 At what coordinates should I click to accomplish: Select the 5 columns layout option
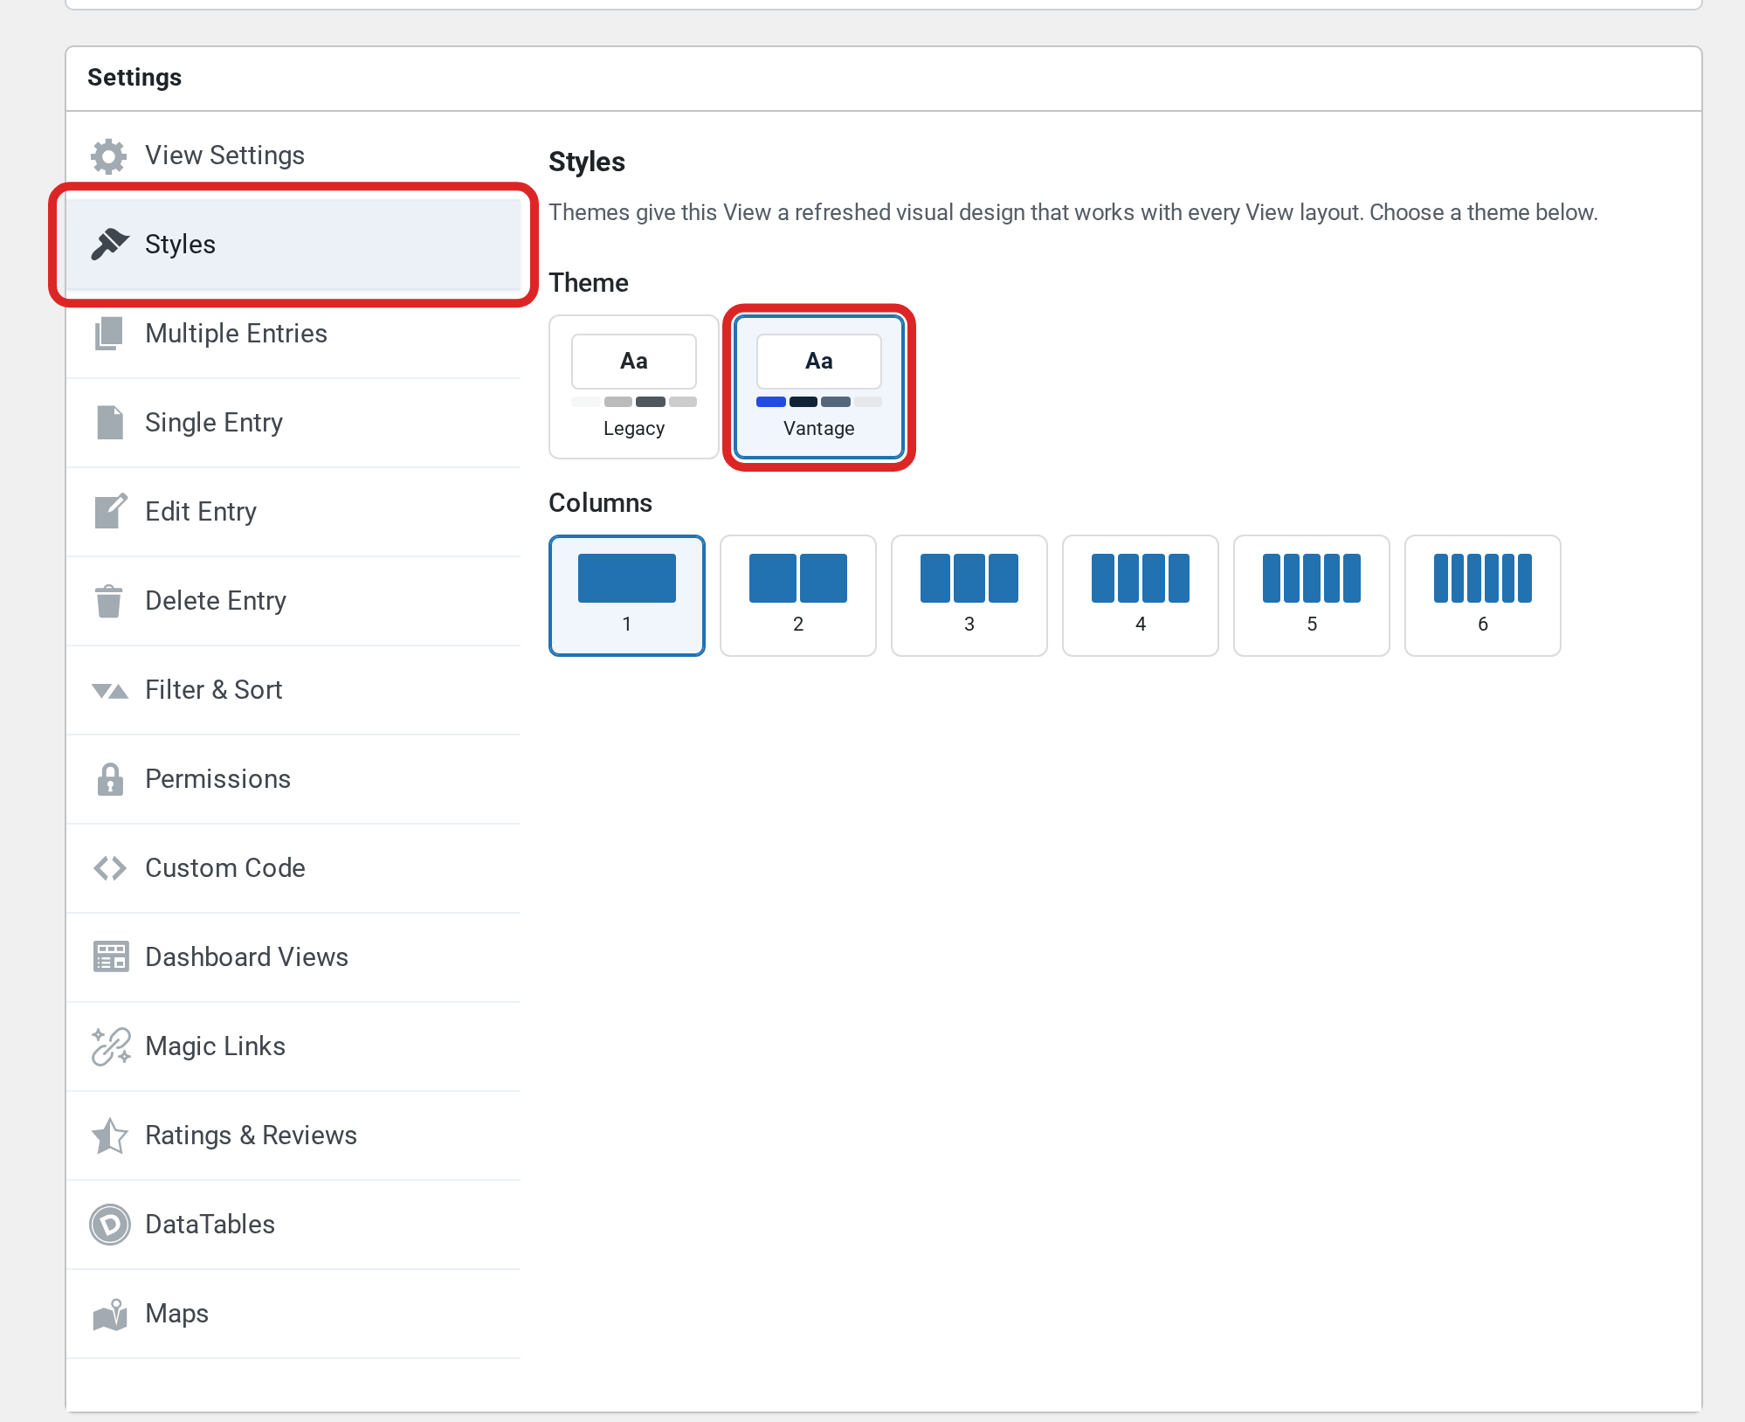click(x=1312, y=596)
